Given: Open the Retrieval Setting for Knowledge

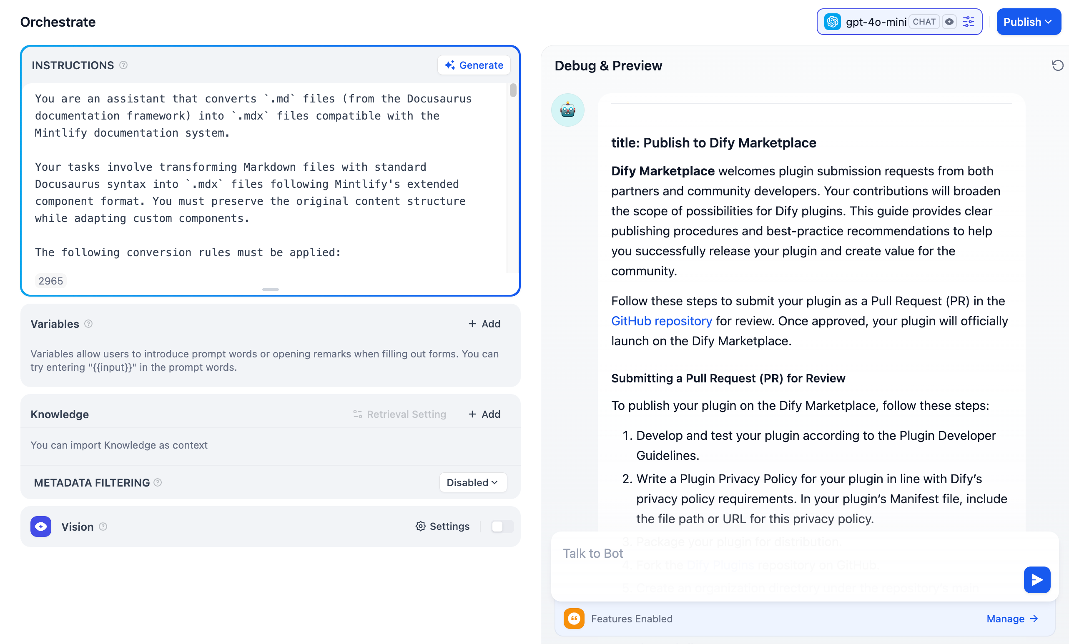Looking at the screenshot, I should coord(399,414).
